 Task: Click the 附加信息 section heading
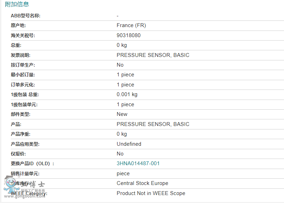point(17,4)
